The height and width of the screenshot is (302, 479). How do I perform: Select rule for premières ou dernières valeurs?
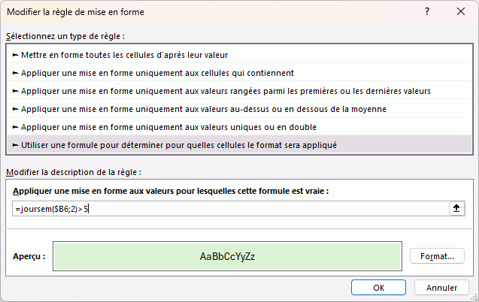pyautogui.click(x=226, y=91)
